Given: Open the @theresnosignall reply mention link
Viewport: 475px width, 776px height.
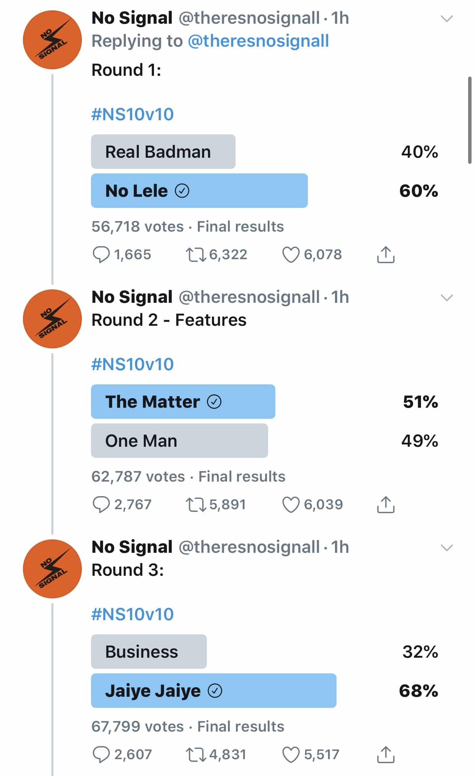Looking at the screenshot, I should [258, 41].
